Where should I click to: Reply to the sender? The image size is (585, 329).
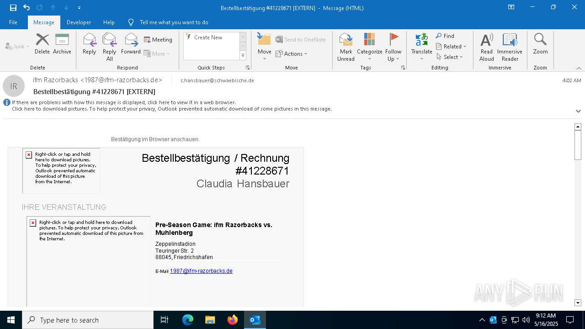(90, 44)
